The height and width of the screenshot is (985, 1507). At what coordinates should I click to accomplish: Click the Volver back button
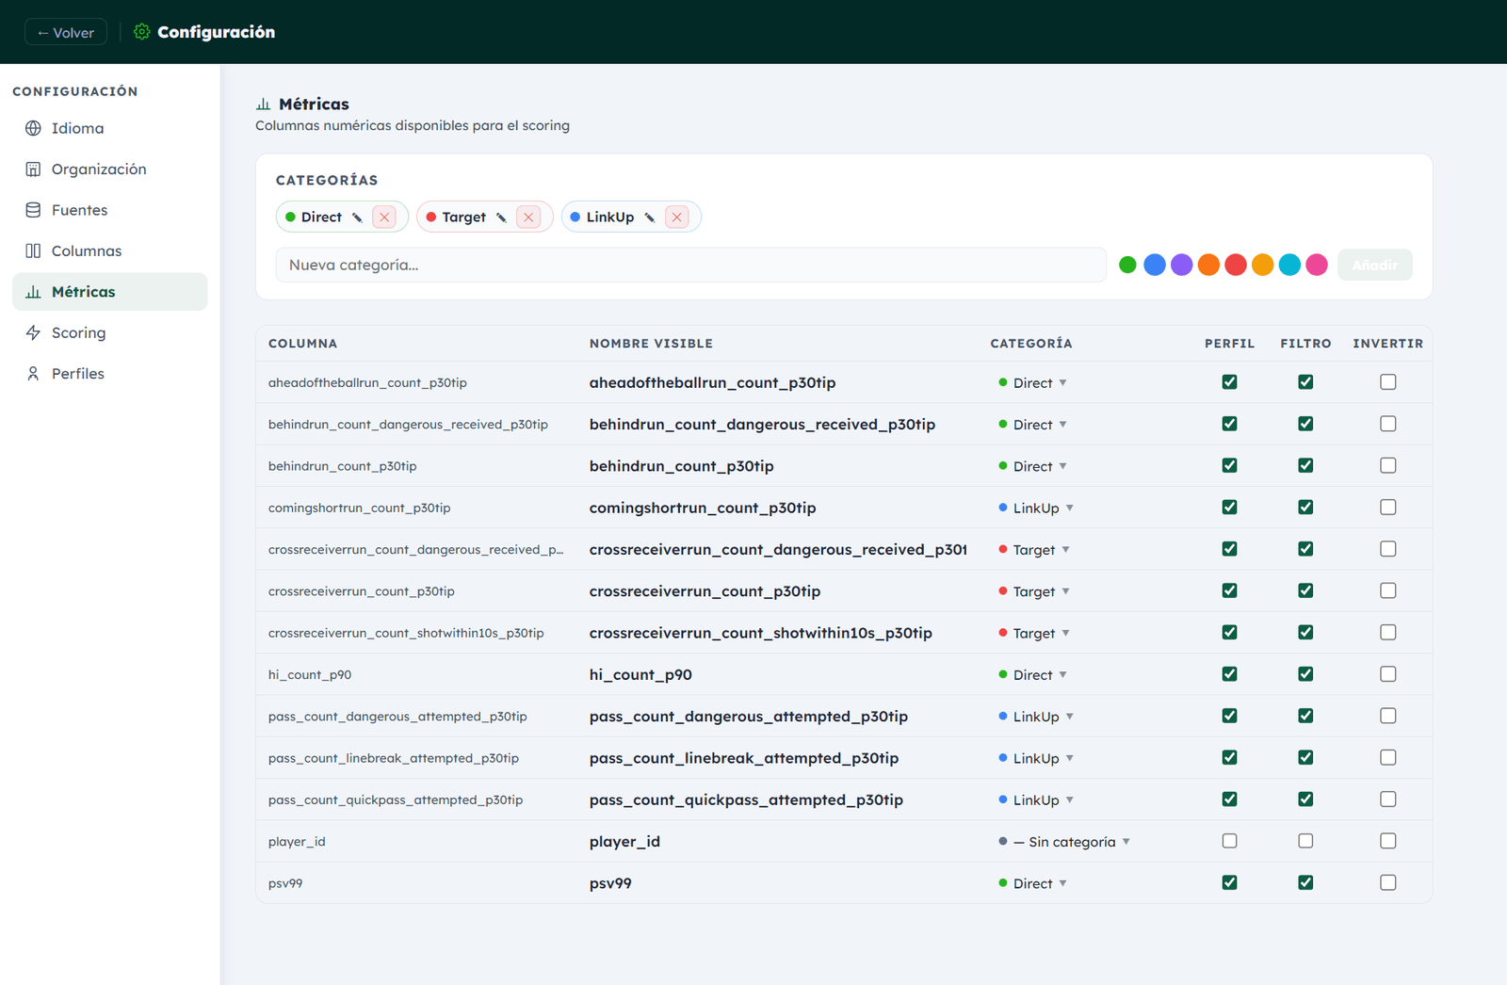pyautogui.click(x=66, y=32)
